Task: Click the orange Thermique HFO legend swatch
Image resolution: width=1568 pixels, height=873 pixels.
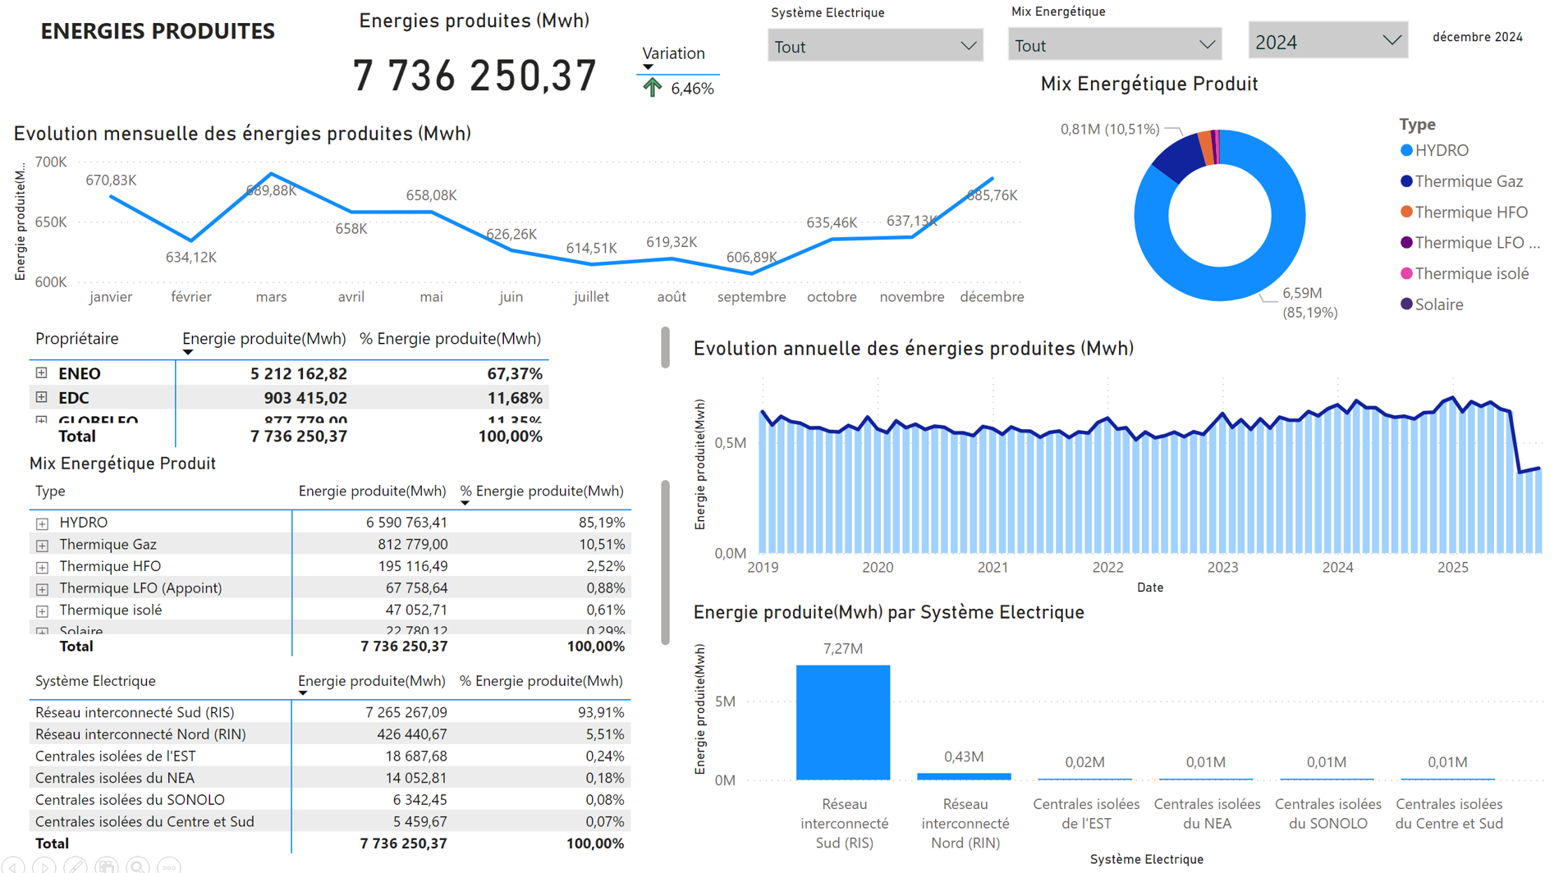Action: [1406, 213]
